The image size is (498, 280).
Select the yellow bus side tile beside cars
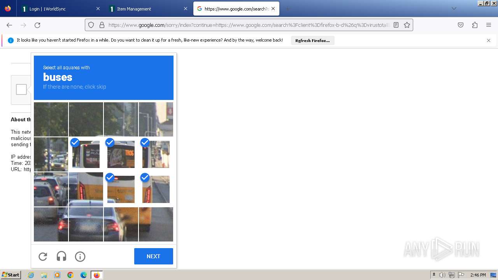(86, 189)
